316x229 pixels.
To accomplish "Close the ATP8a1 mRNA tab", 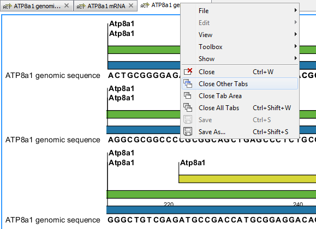I will (131, 5).
